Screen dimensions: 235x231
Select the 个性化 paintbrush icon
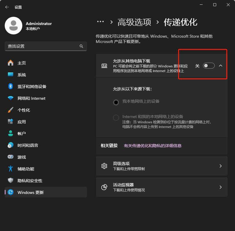pyautogui.click(x=11, y=110)
